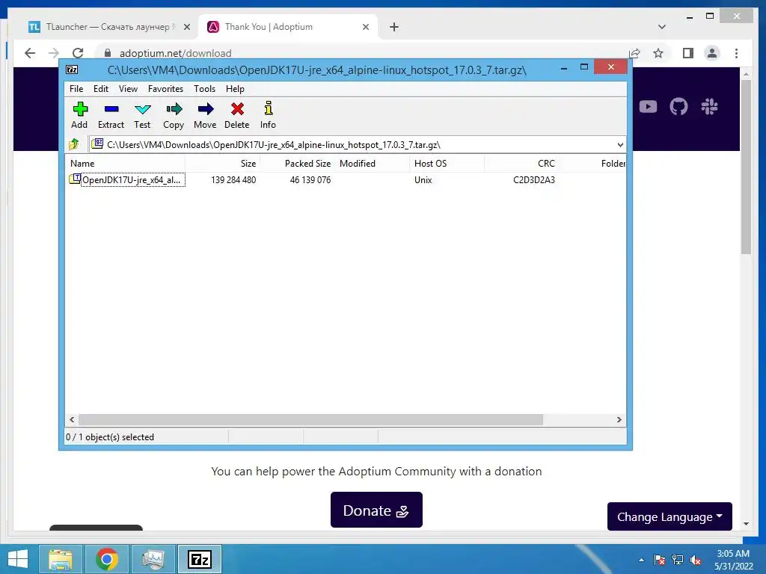766x574 pixels.
Task: Open Chrome tab search chevron
Action: pyautogui.click(x=661, y=27)
